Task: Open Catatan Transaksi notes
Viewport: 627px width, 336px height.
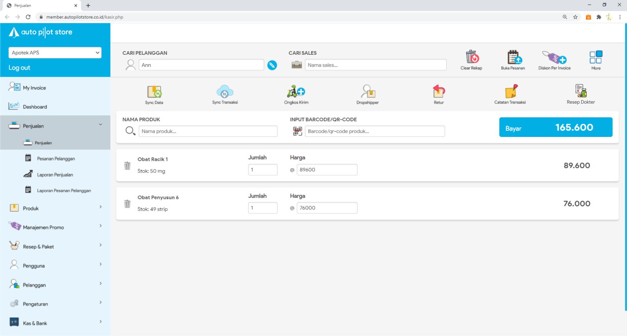Action: (x=510, y=92)
